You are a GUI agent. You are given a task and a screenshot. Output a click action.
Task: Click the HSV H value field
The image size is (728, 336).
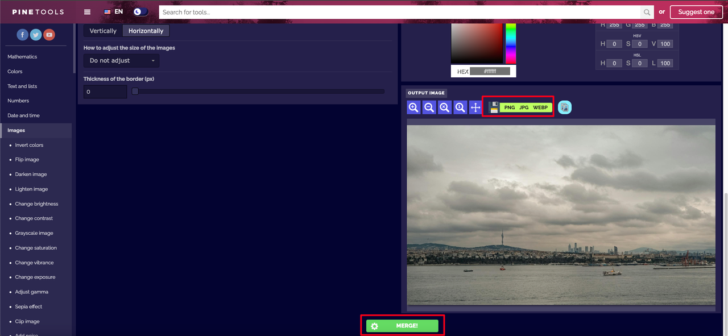click(614, 44)
